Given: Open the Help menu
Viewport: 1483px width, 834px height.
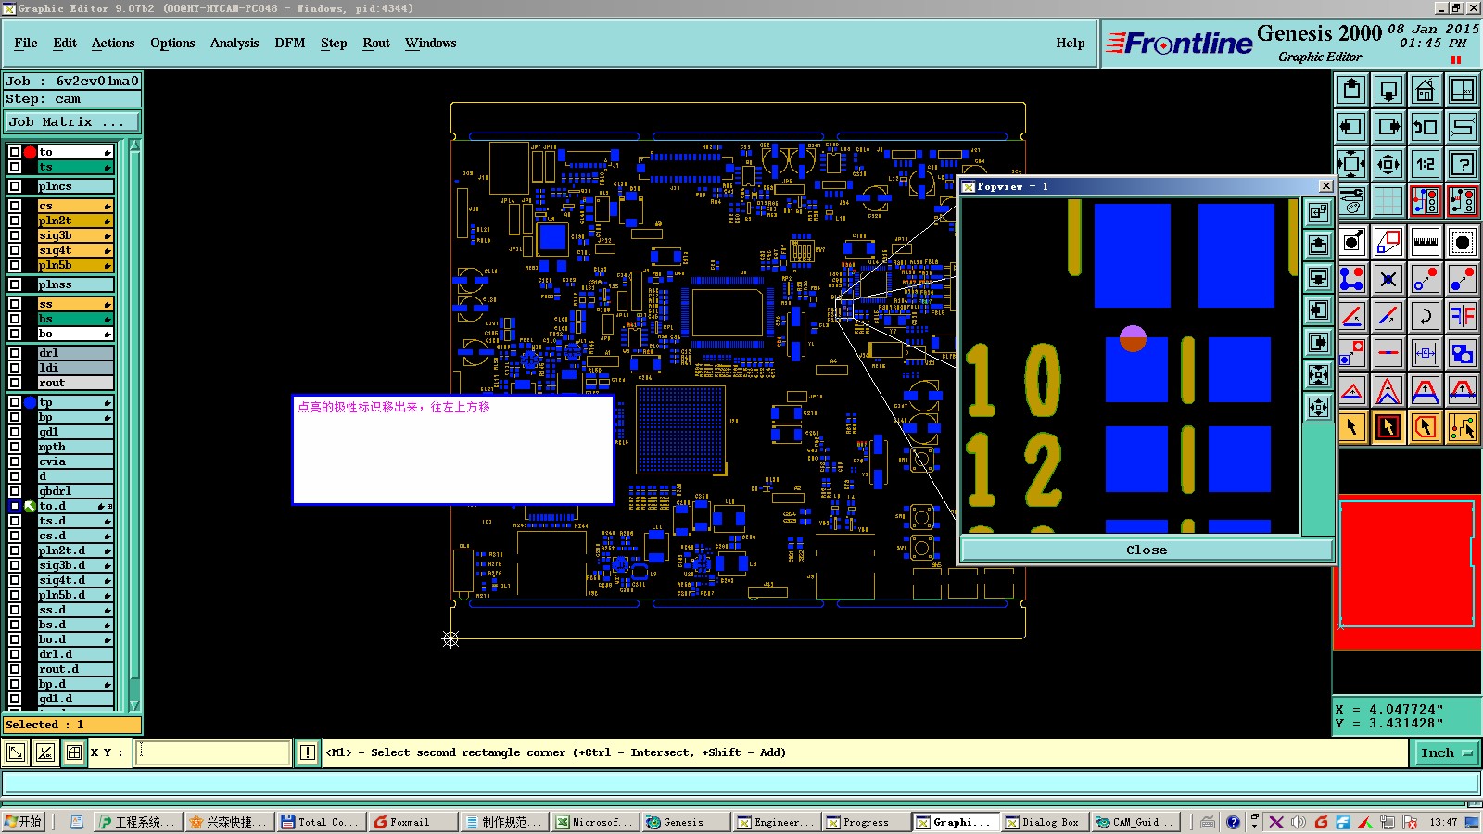Looking at the screenshot, I should [x=1071, y=43].
